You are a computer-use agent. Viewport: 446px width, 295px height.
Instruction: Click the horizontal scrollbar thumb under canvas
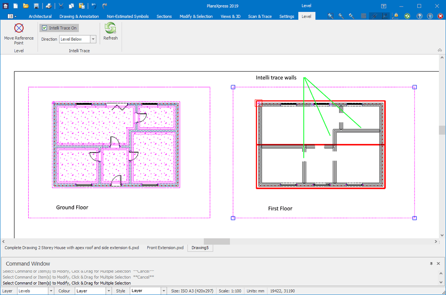pos(216,241)
